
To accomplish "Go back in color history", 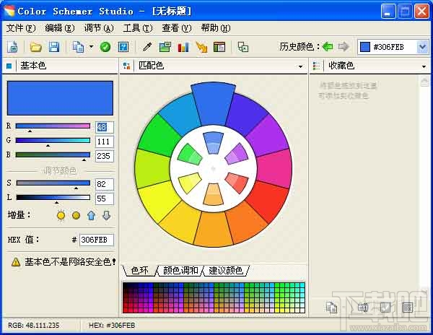I will pos(328,47).
